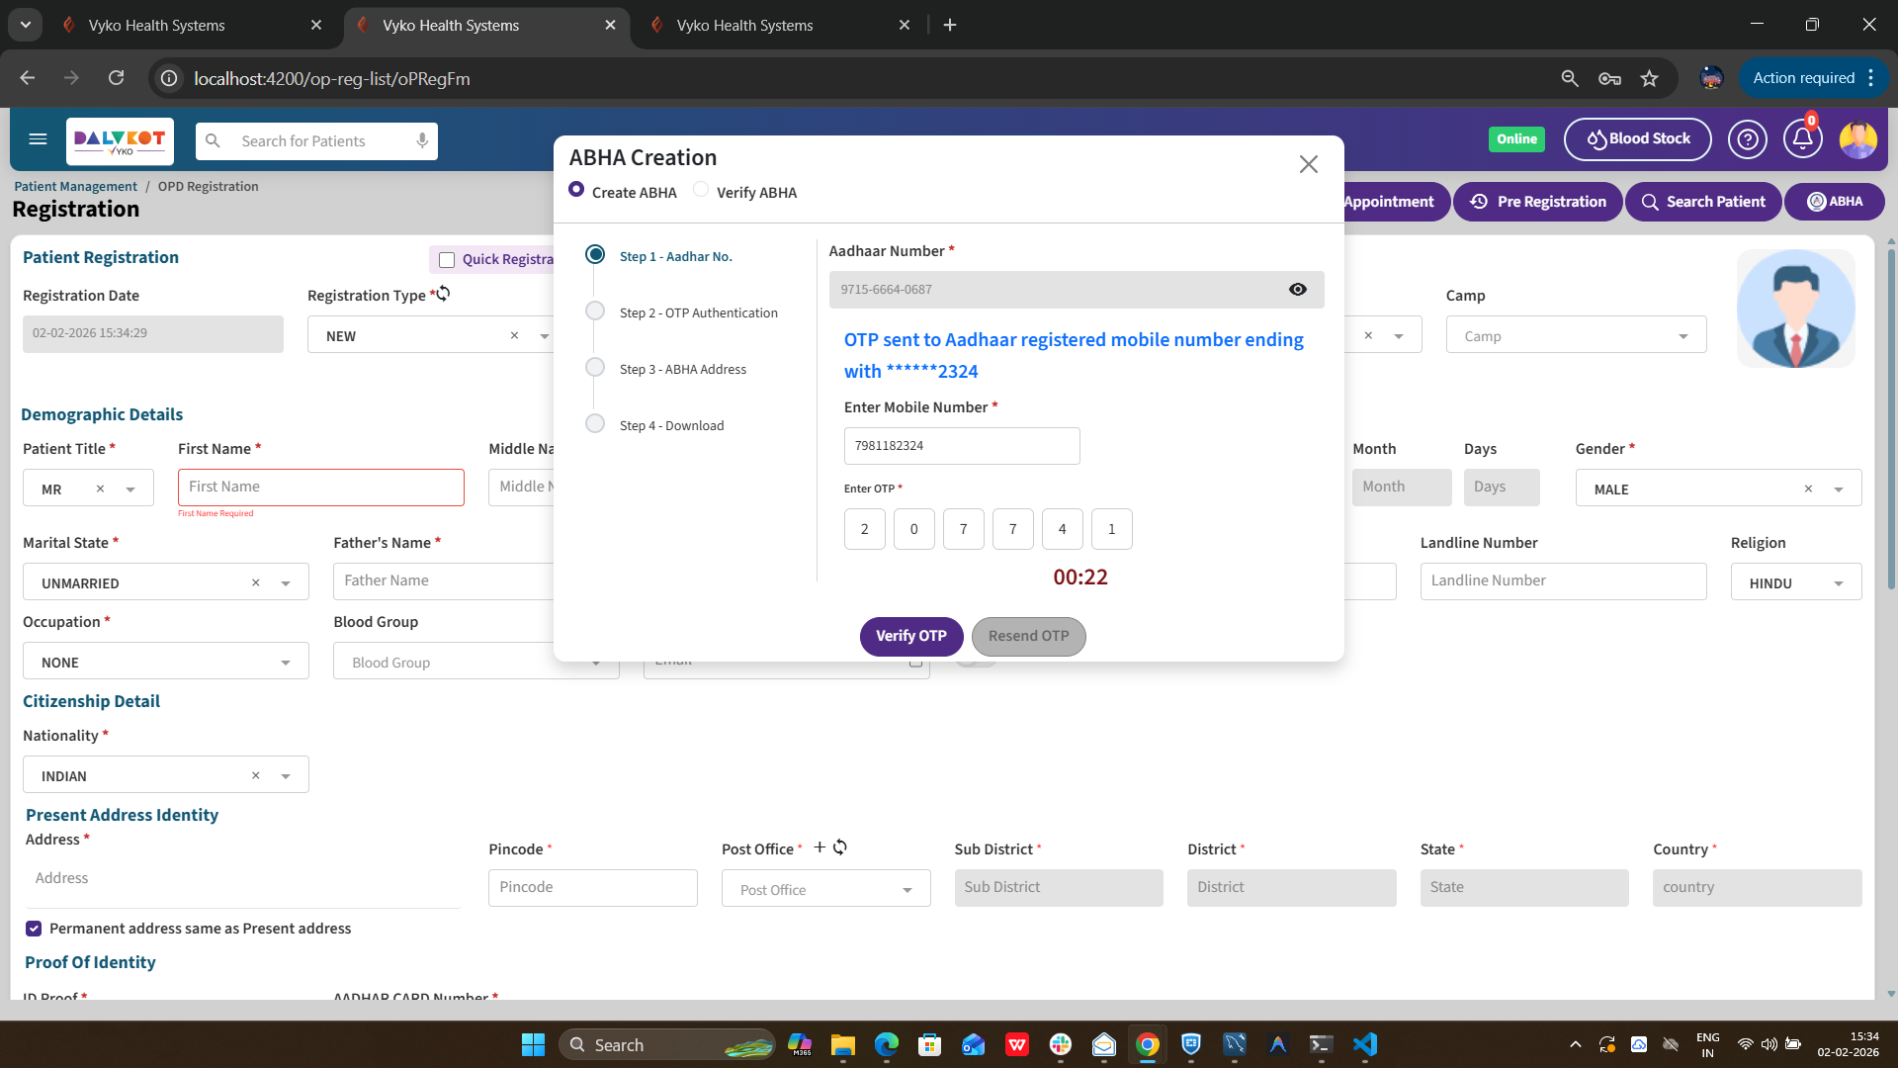The height and width of the screenshot is (1068, 1898).
Task: Close the ABHA Creation dialog
Action: coord(1308,164)
